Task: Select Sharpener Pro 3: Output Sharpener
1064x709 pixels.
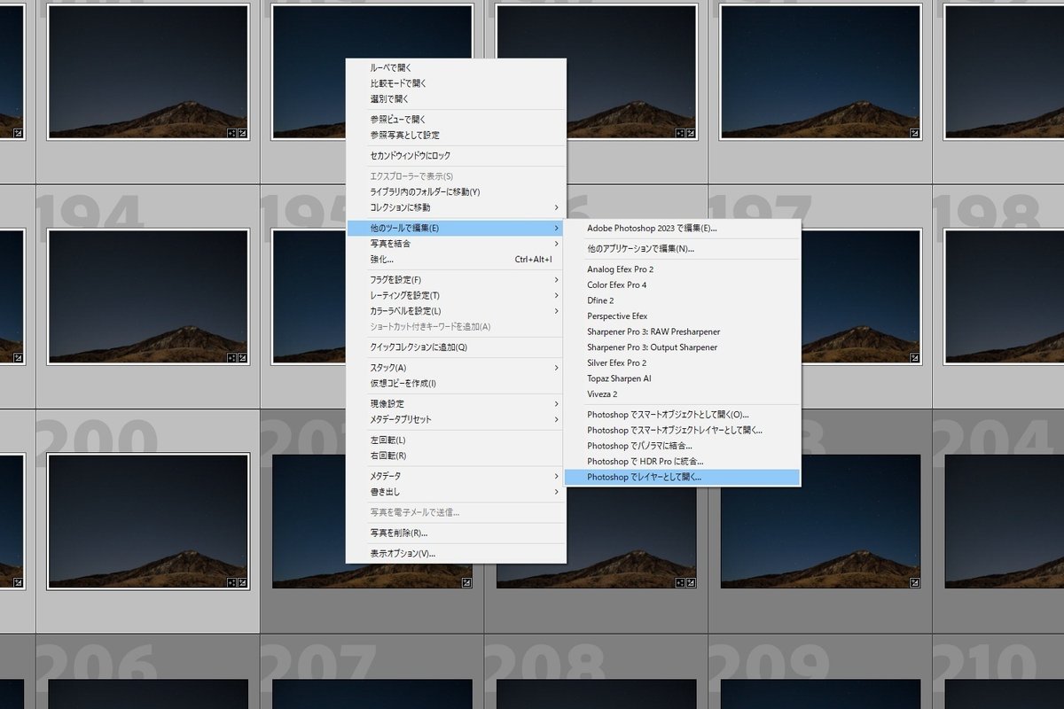Action: tap(682, 347)
